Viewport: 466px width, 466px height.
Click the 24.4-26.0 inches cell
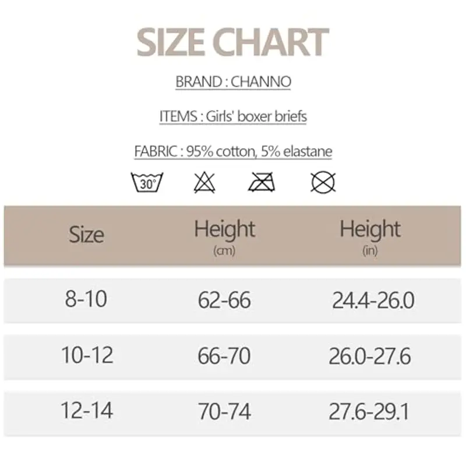tap(373, 301)
